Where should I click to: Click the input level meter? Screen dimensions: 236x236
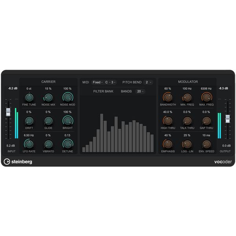pyautogui.click(x=17, y=123)
